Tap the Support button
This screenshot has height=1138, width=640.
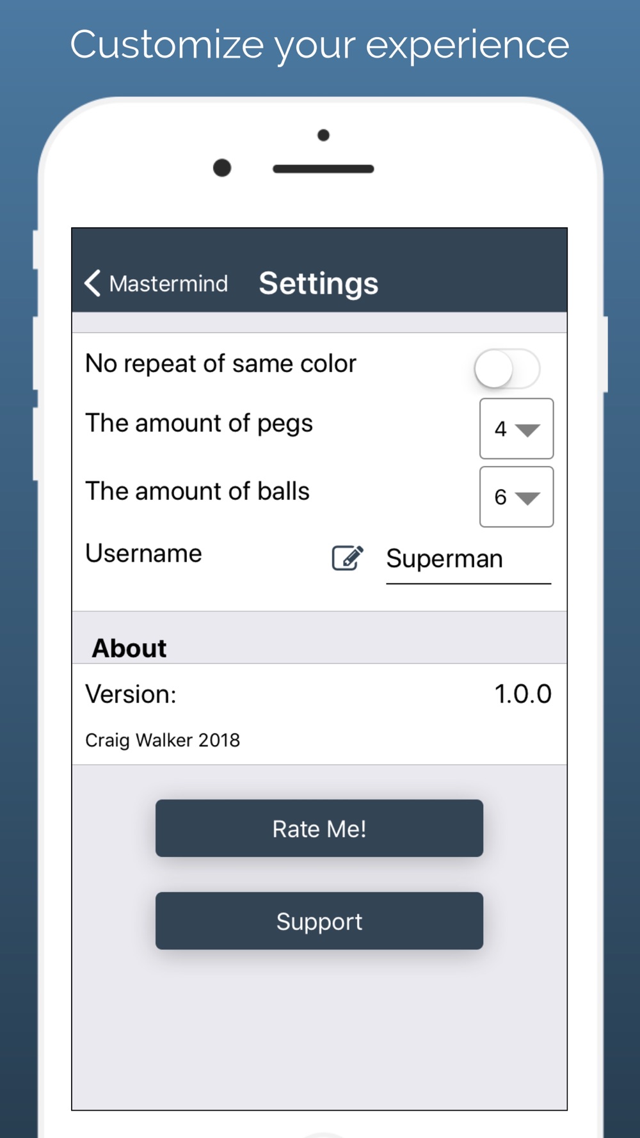pyautogui.click(x=319, y=920)
